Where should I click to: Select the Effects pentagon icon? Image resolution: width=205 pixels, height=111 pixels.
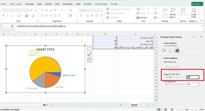click(170, 50)
